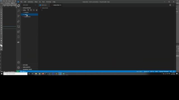Open Explorer views and more actions ellipsis
This screenshot has width=179, height=100.
click(36, 5)
